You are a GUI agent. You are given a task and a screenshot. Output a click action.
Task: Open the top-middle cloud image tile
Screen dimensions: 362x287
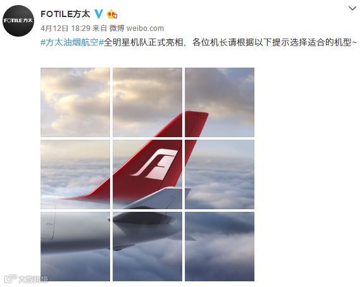click(x=147, y=102)
